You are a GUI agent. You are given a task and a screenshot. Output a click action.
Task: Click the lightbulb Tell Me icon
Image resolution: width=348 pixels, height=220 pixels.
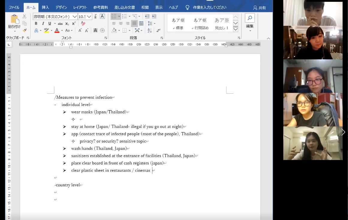(x=188, y=8)
